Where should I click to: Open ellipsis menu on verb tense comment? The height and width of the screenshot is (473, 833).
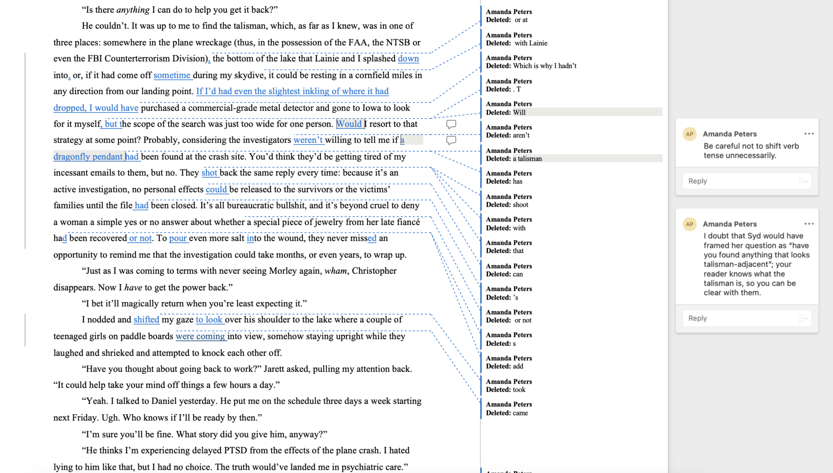click(809, 134)
